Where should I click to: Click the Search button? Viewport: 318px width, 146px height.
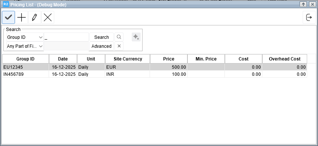click(101, 37)
